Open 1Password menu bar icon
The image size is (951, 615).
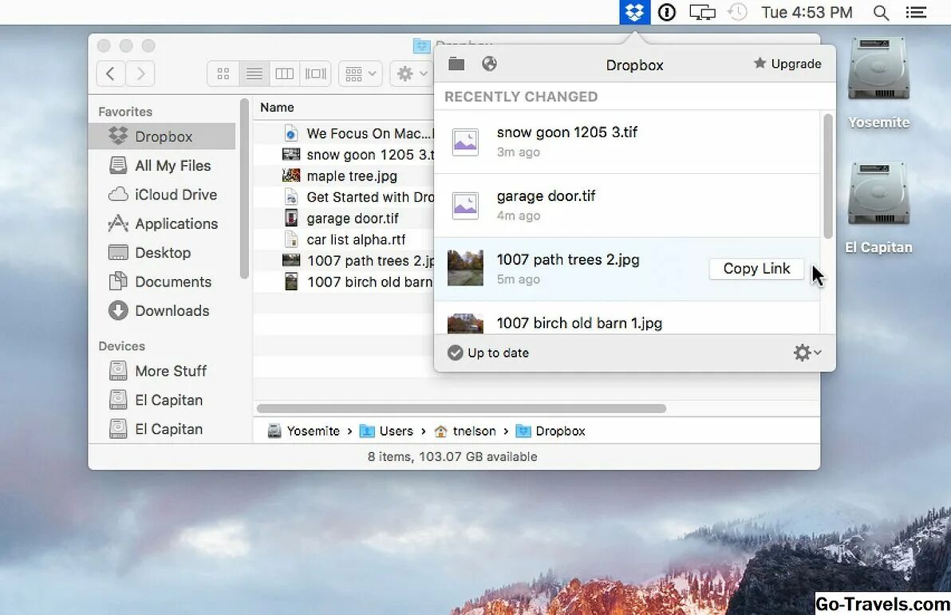tap(666, 12)
